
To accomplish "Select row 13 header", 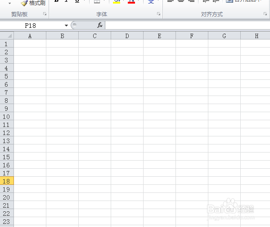I will [x=7, y=140].
